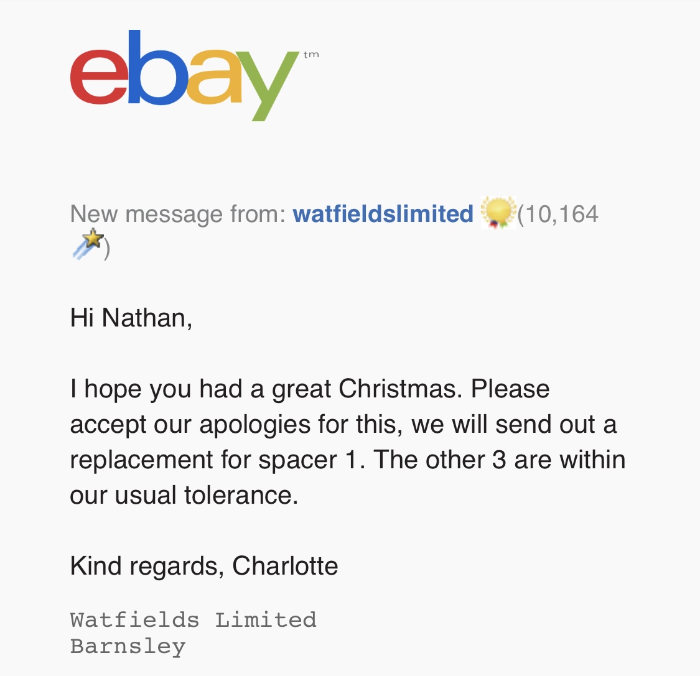Click the green letter y in the eBay logo
The width and height of the screenshot is (700, 676).
pos(267,86)
